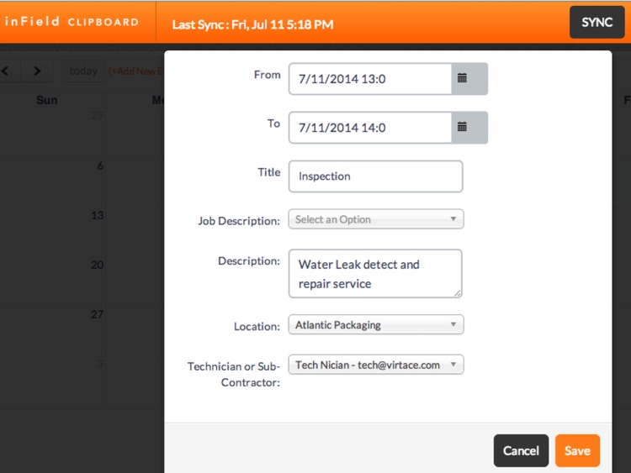Click the Save button
The height and width of the screenshot is (473, 631).
tap(577, 450)
